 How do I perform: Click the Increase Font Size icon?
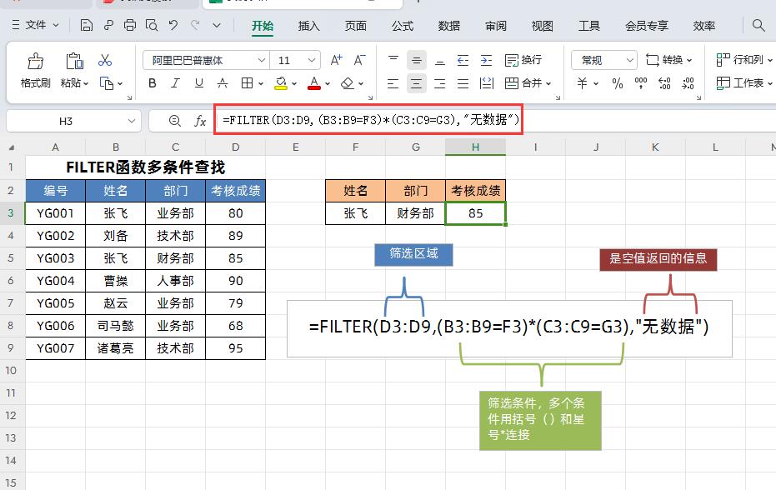[336, 60]
